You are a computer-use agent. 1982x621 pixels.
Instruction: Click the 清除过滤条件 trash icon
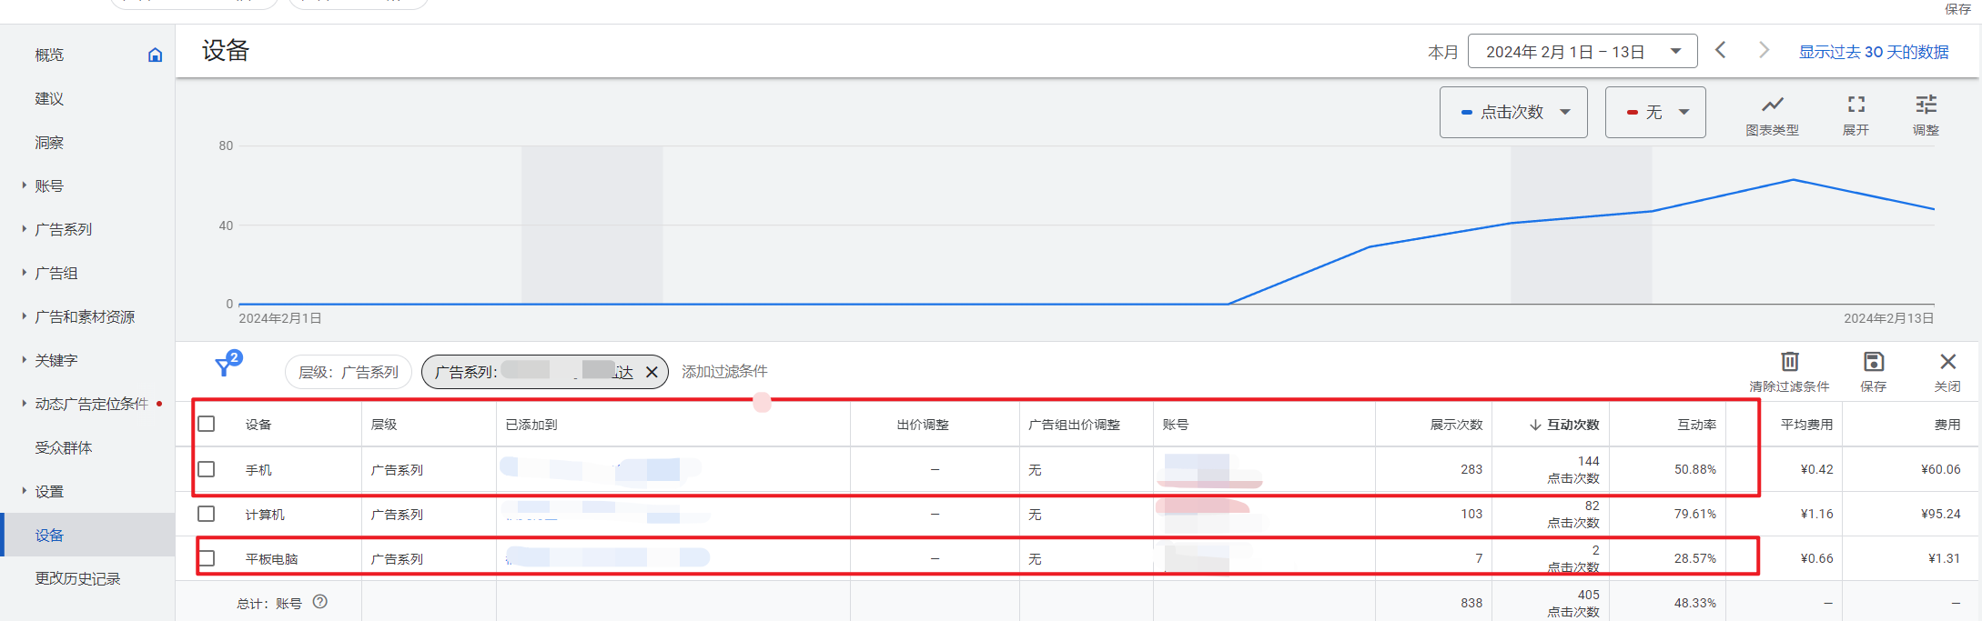click(1789, 362)
